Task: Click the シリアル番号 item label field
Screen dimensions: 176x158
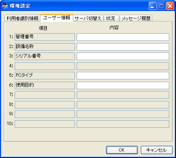Action: (x=45, y=56)
